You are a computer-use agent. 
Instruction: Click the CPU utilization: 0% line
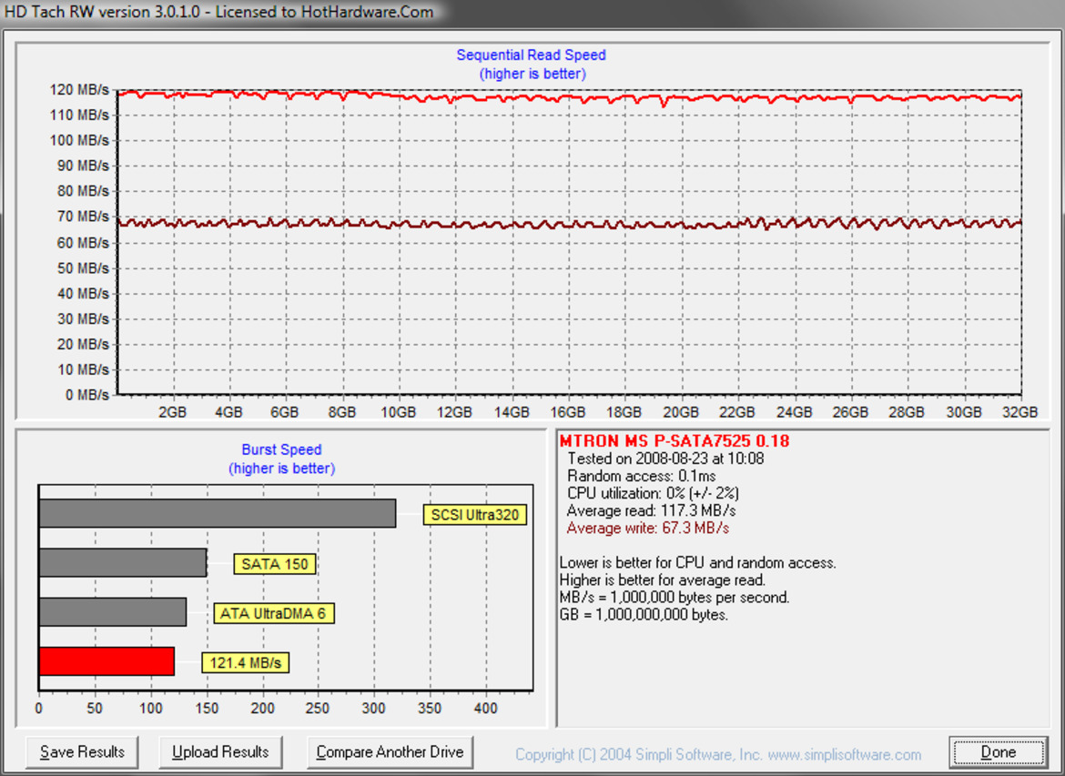coord(653,494)
